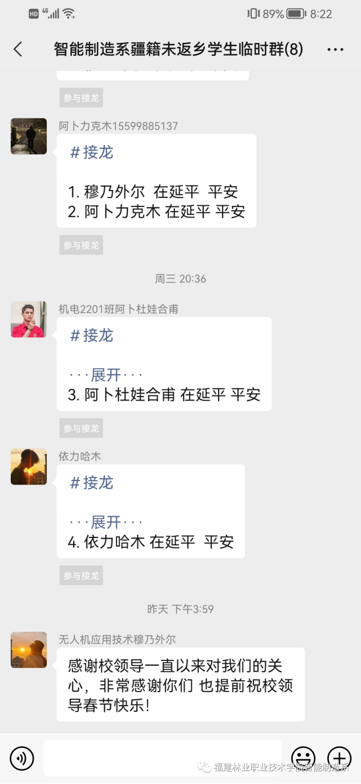
Task: Switch to voice input mode icon
Action: (x=22, y=758)
